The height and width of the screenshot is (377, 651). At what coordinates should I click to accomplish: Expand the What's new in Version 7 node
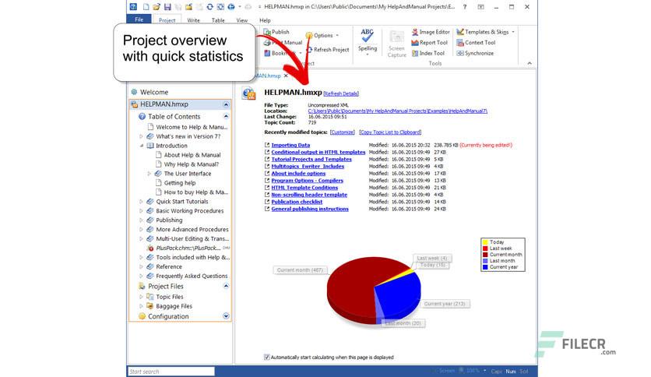click(x=141, y=136)
